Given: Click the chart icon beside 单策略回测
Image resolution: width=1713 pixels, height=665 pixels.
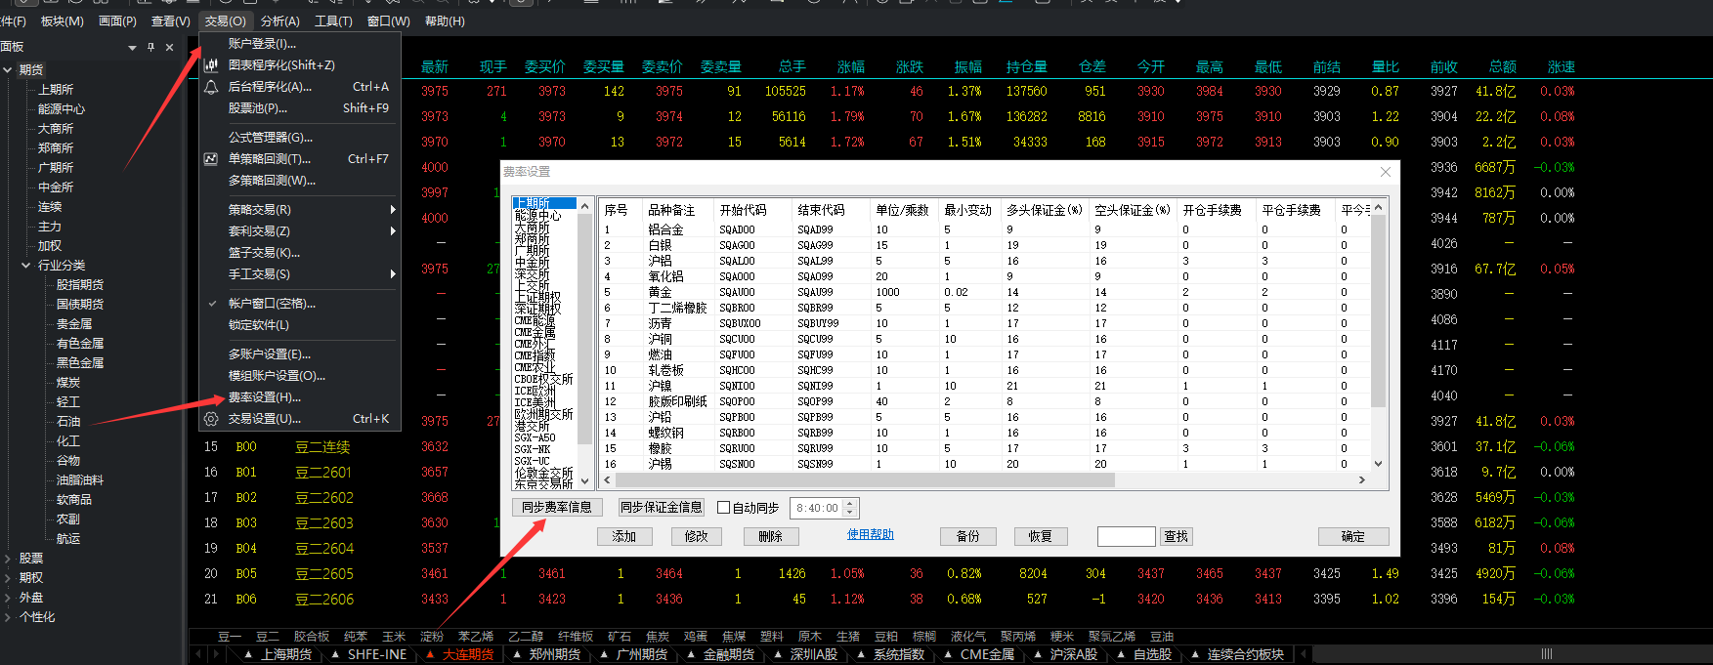Looking at the screenshot, I should coord(210,159).
